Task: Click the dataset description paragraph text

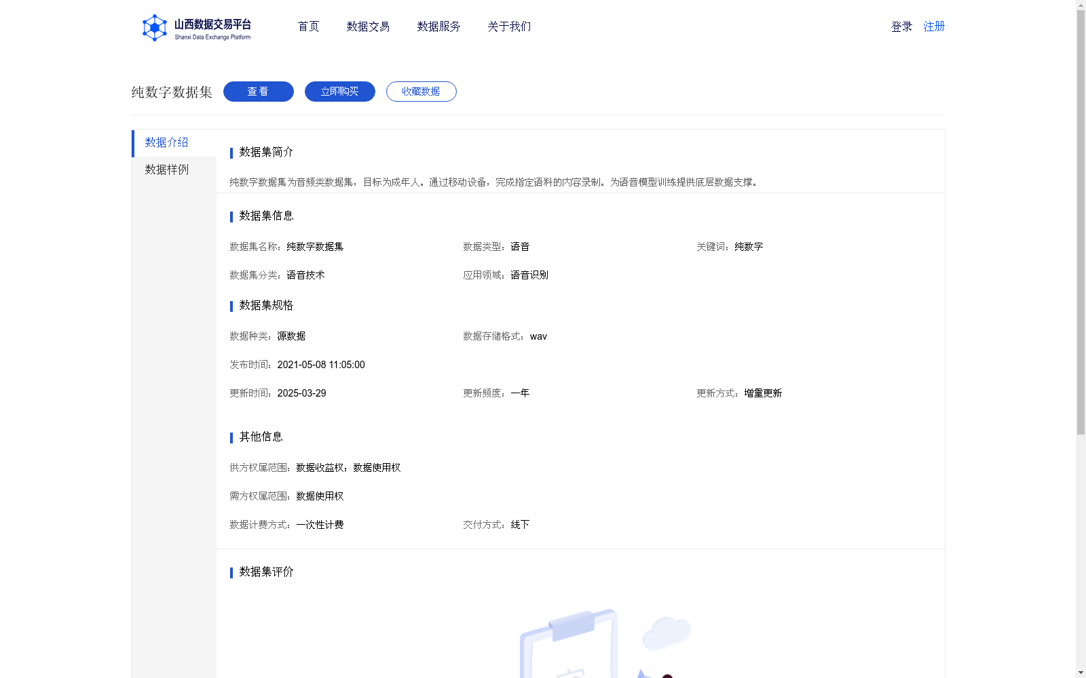Action: click(x=495, y=182)
